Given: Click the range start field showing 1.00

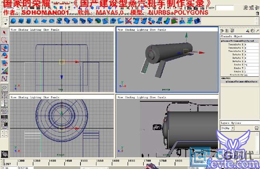Looking at the screenshot, I should (x=10, y=168).
